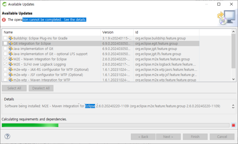Click the m2e-wtp JAX-RS configurator feature icon
The height and width of the screenshot is (144, 238).
pyautogui.click(x=11, y=69)
